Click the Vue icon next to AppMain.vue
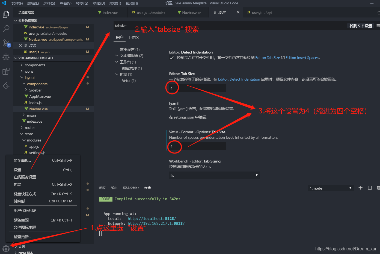Viewport: 380px width, 254px height. click(x=26, y=96)
